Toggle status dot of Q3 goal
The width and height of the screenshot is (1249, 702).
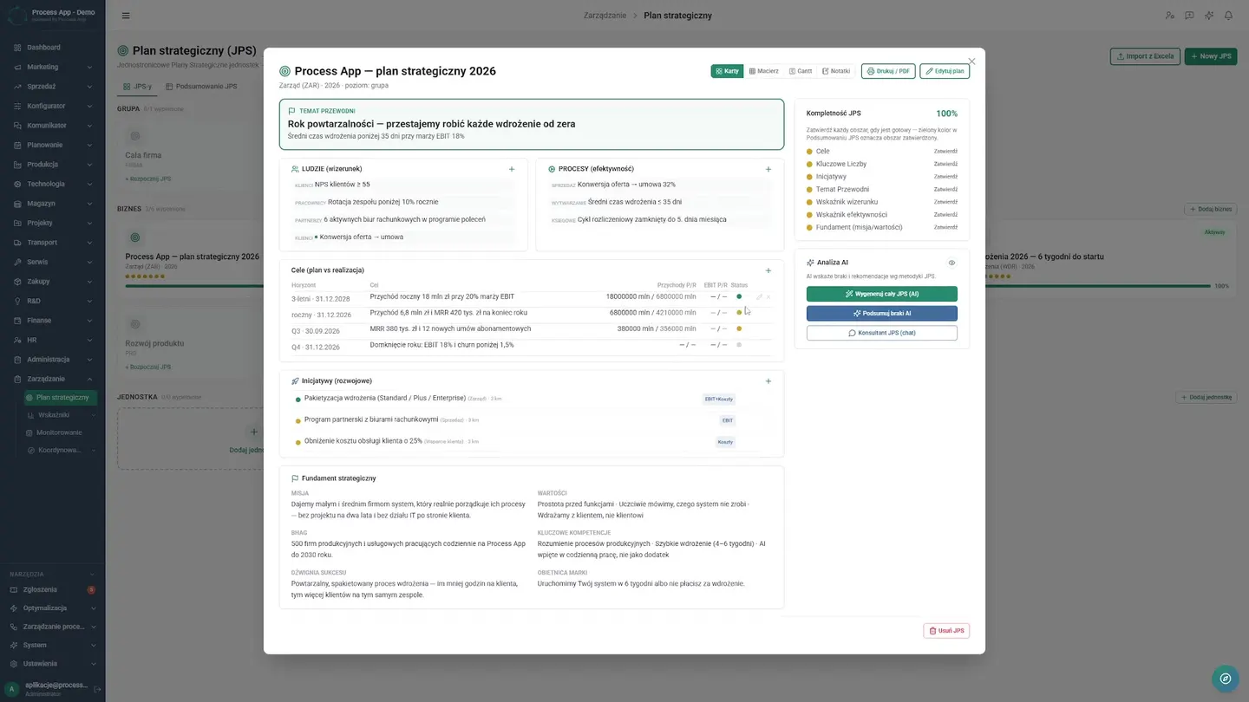[x=739, y=328]
